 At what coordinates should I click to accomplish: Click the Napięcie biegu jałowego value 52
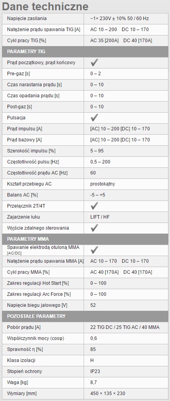pyautogui.click(x=93, y=305)
